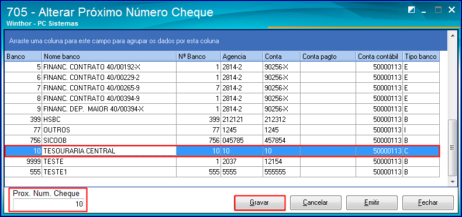Screen dimensions: 462x217
Task: Click the maximize icon in title bar
Action: [439, 10]
